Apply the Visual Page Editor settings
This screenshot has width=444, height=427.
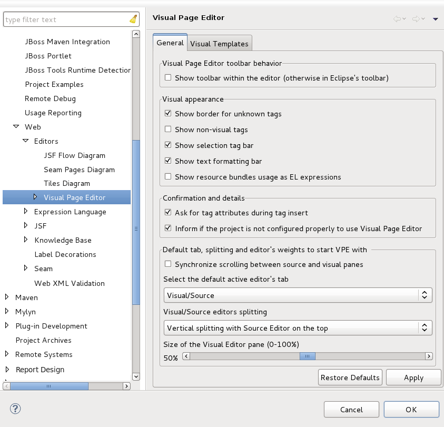[x=413, y=377]
